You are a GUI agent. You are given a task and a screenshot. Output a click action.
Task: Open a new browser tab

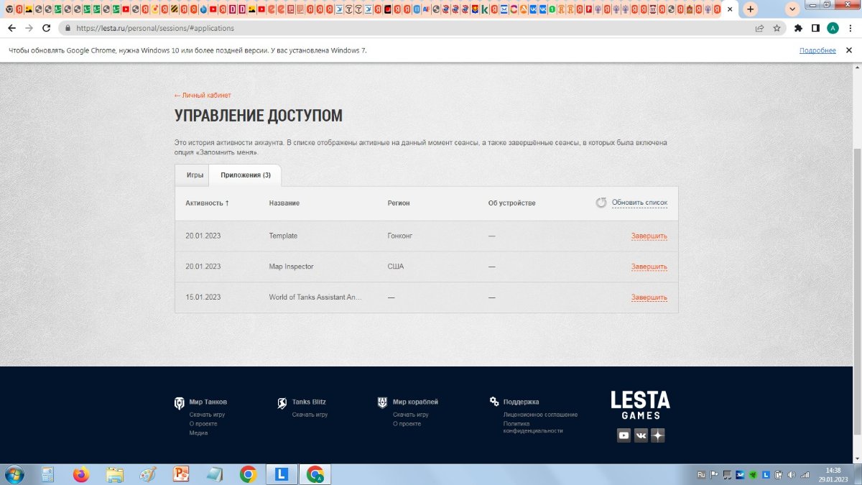pyautogui.click(x=750, y=9)
